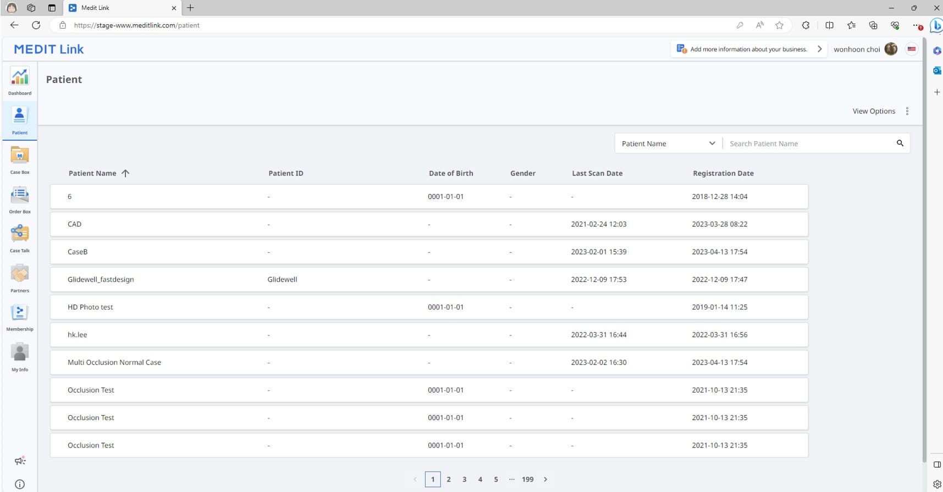Open the Partners sidebar icon
This screenshot has width=943, height=492.
click(20, 277)
